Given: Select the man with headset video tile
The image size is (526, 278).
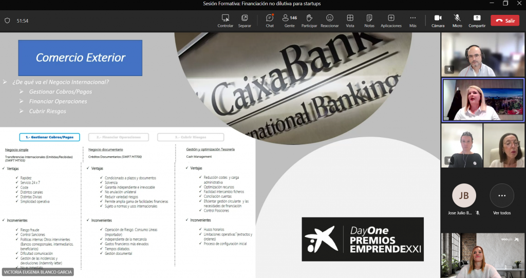Looking at the screenshot, I should point(483,54).
